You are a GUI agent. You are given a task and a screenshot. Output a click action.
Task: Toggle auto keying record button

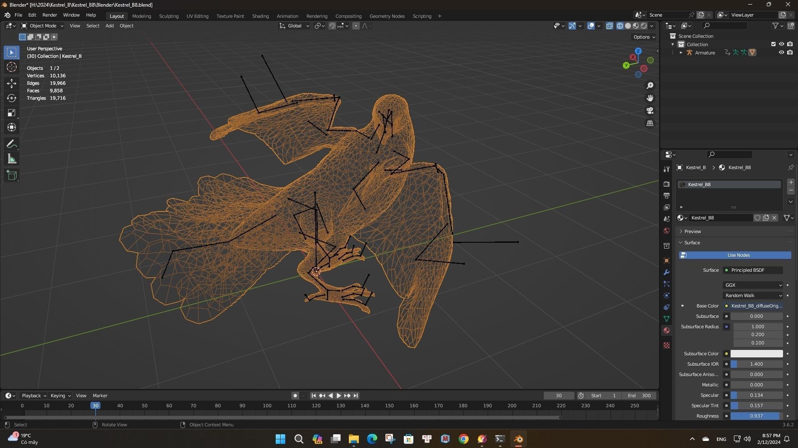[295, 396]
